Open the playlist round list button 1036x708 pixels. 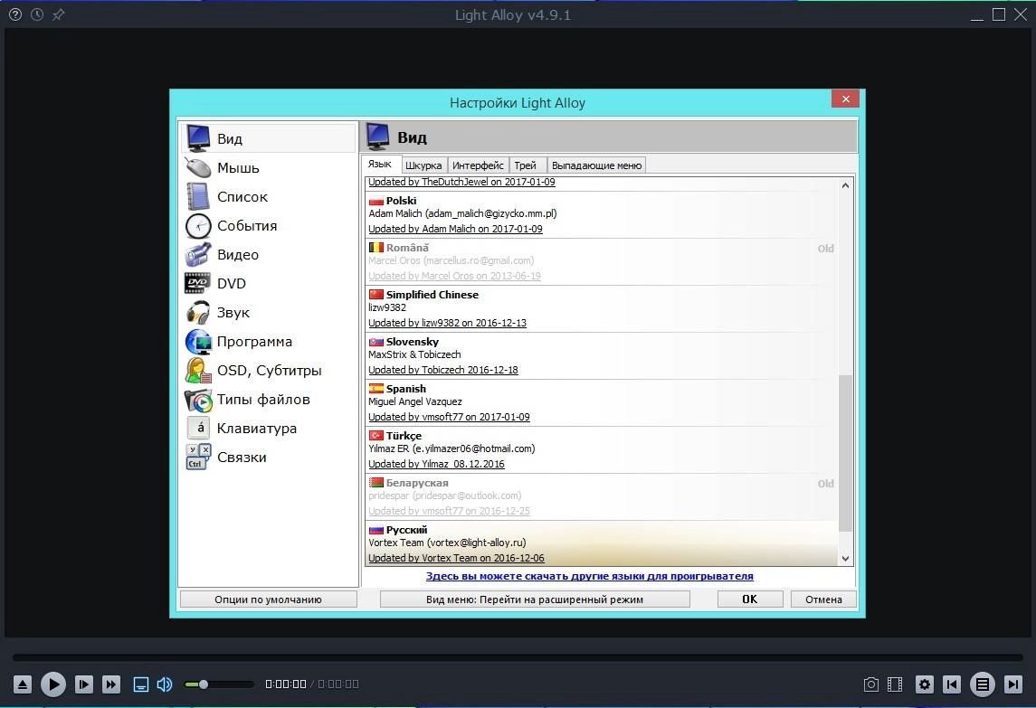tap(983, 684)
